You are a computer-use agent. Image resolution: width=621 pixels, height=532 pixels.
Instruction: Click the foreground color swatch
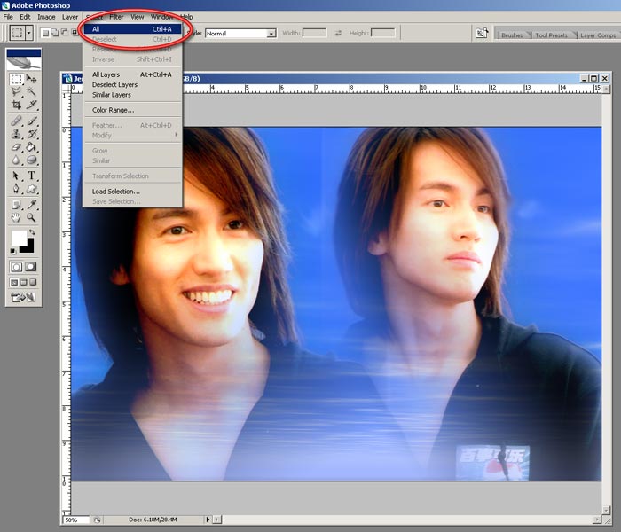(19, 238)
